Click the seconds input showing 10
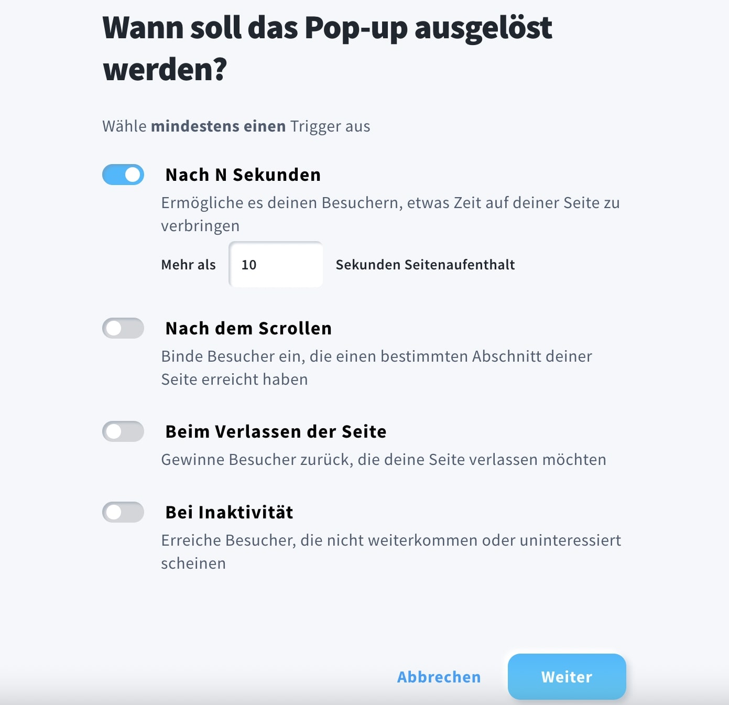Screen dimensions: 729x705 point(275,265)
